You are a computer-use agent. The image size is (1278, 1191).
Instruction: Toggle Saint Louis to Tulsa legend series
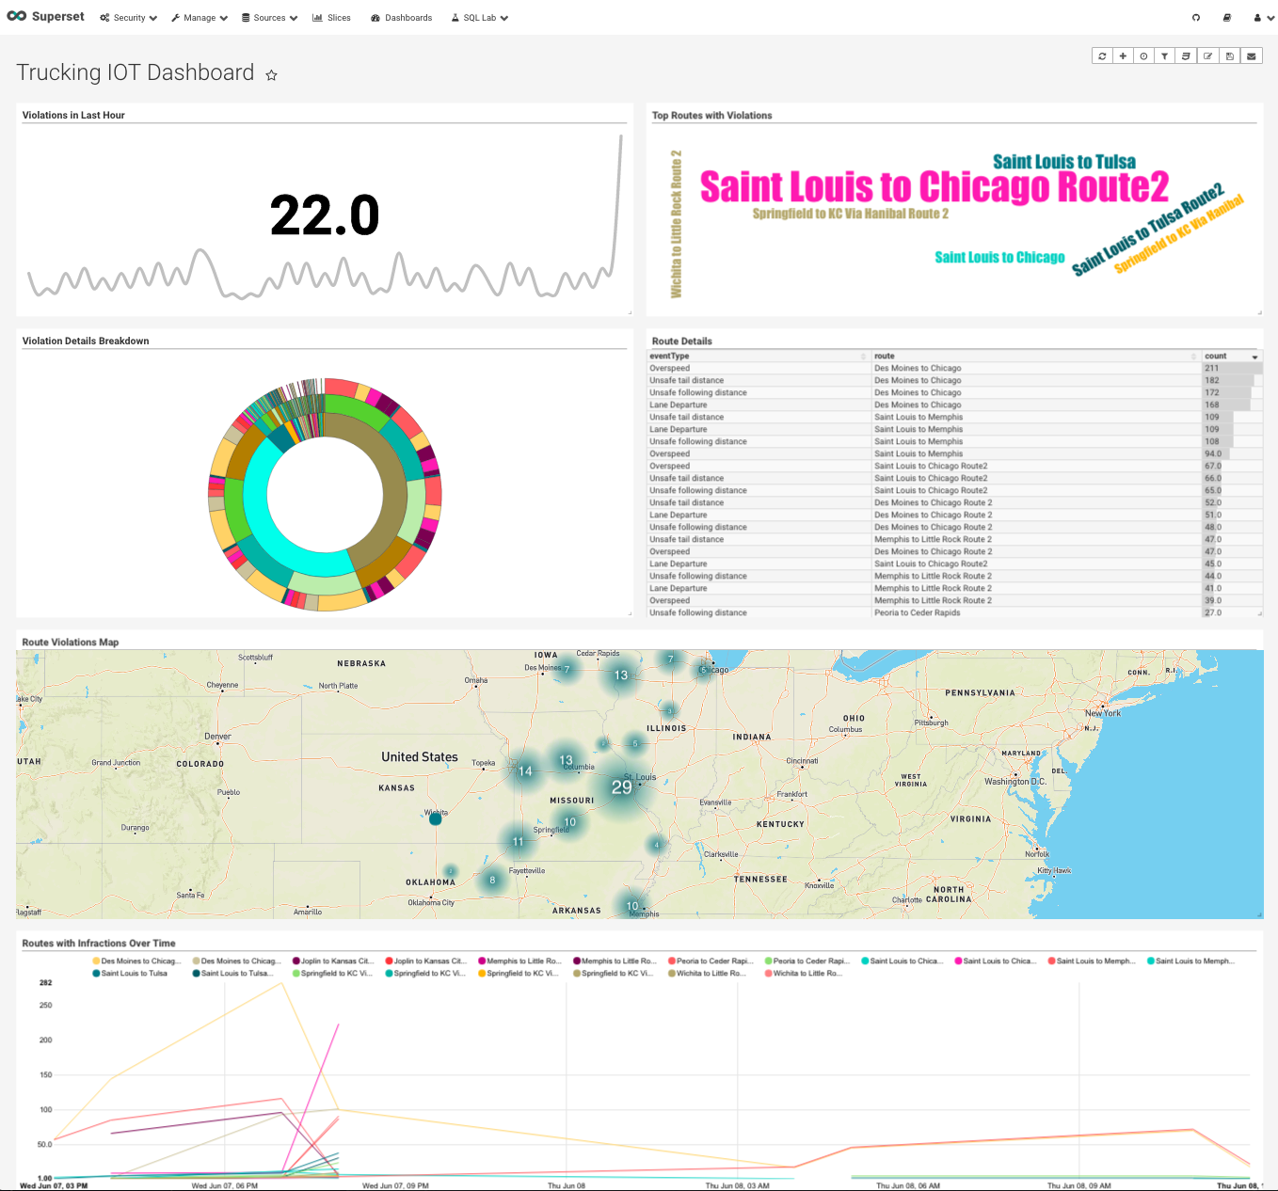133,974
